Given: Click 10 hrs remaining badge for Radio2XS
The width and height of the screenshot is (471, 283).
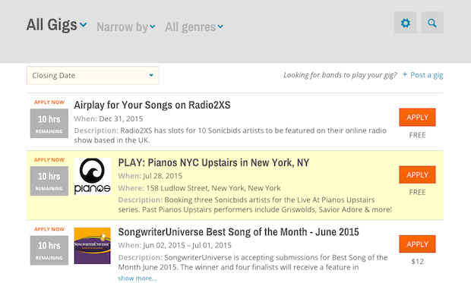Looking at the screenshot, I should (49, 124).
